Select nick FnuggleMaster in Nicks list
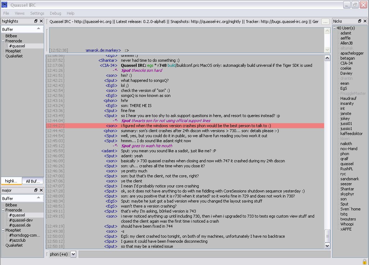 pyautogui.click(x=353, y=93)
